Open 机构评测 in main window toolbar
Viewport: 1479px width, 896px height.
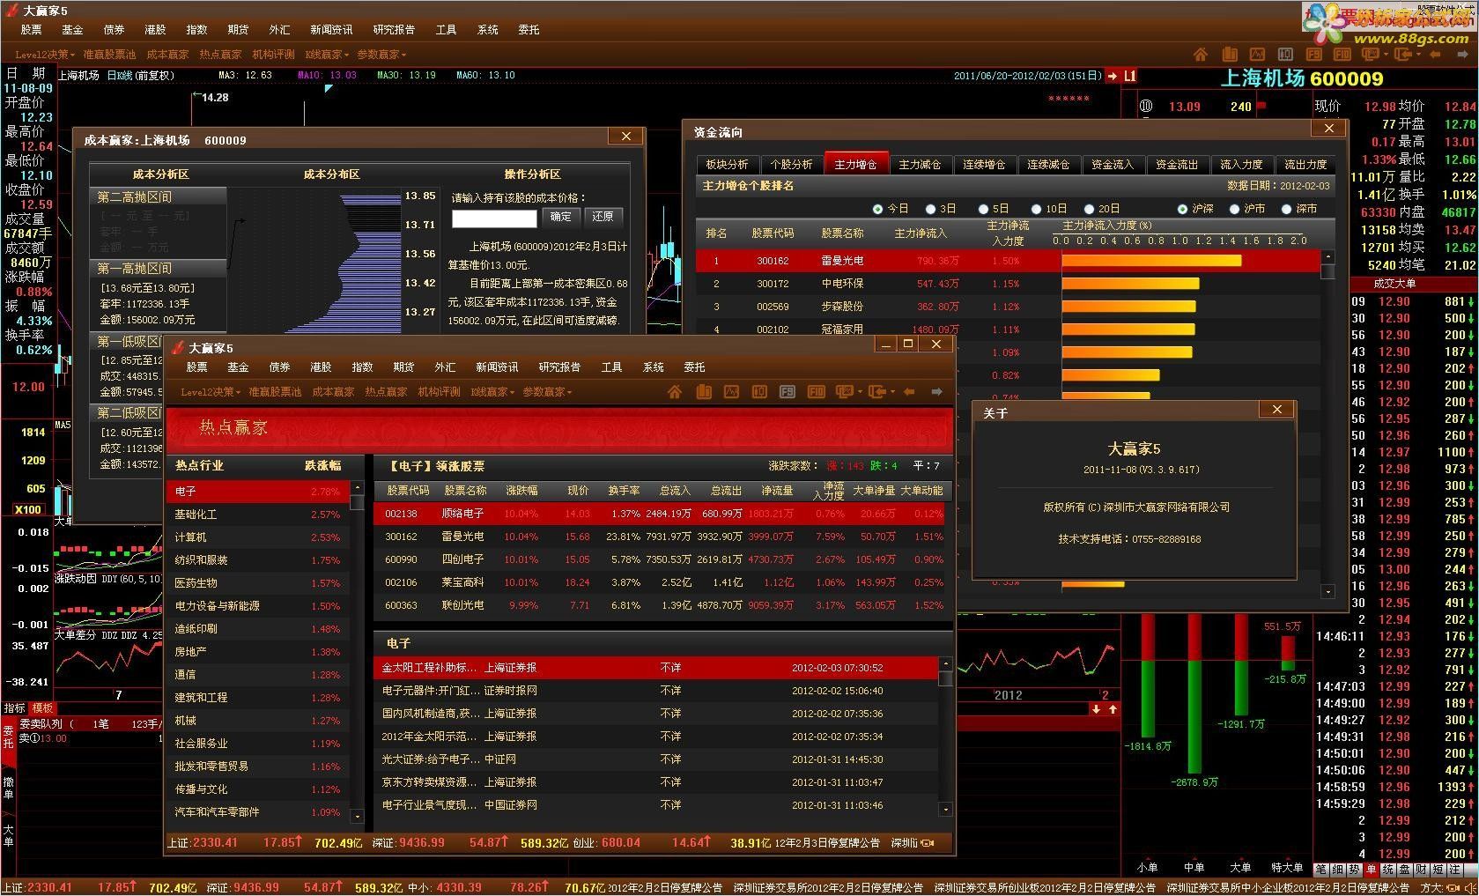(273, 55)
